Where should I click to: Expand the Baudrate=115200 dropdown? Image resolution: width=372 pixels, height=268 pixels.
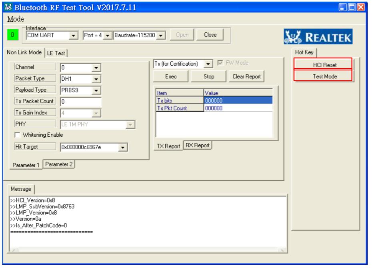click(161, 36)
